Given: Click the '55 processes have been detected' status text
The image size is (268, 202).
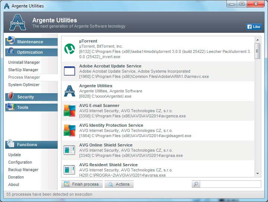Looking at the screenshot, I should click(x=49, y=194).
